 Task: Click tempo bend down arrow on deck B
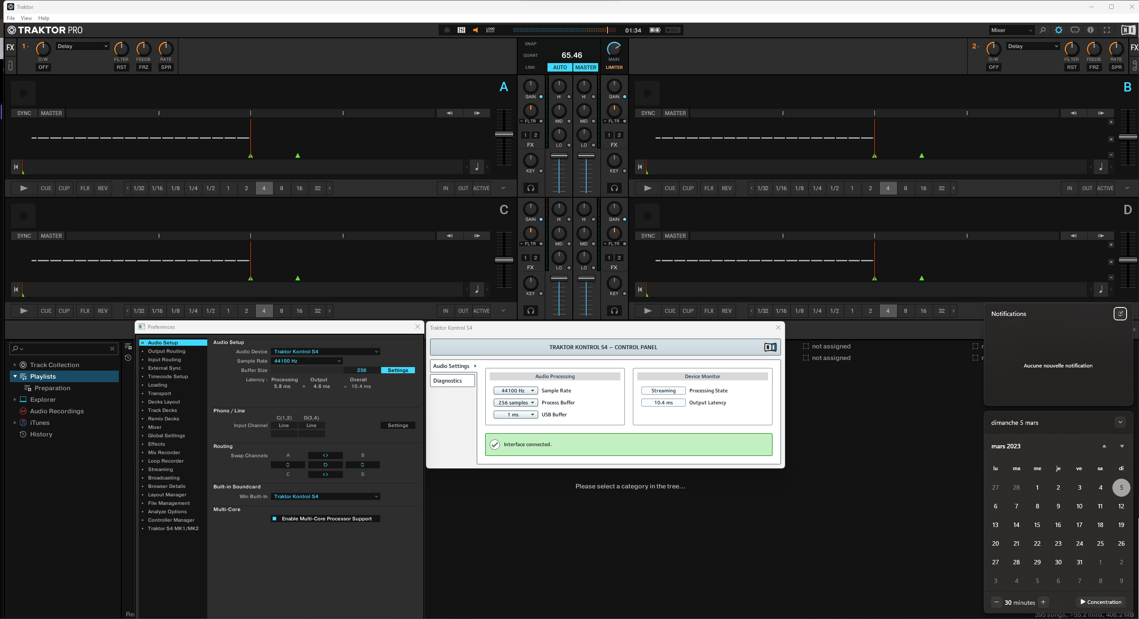(1073, 113)
